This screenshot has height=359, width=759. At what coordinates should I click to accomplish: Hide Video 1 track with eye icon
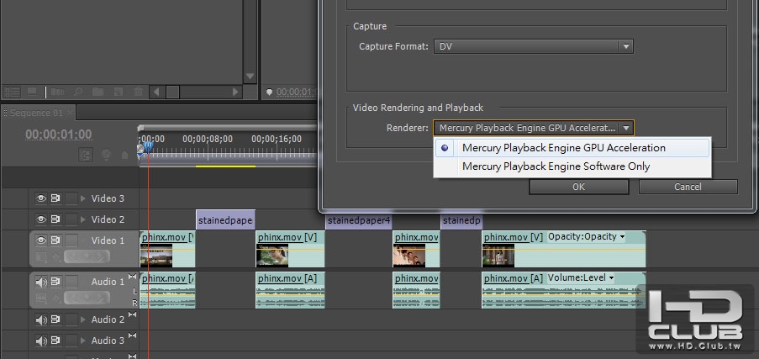[x=42, y=240]
